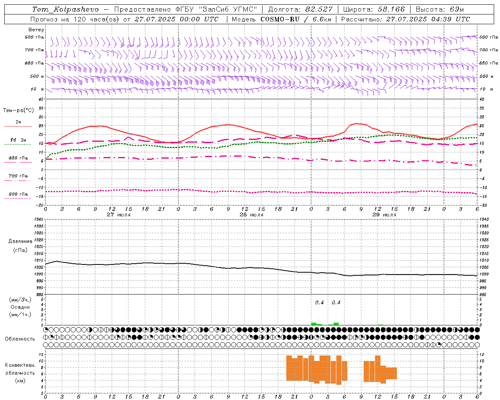Screen dimensions: 500x400
Task: Click the '(гПа)' pressure unit label
Action: tap(20, 250)
